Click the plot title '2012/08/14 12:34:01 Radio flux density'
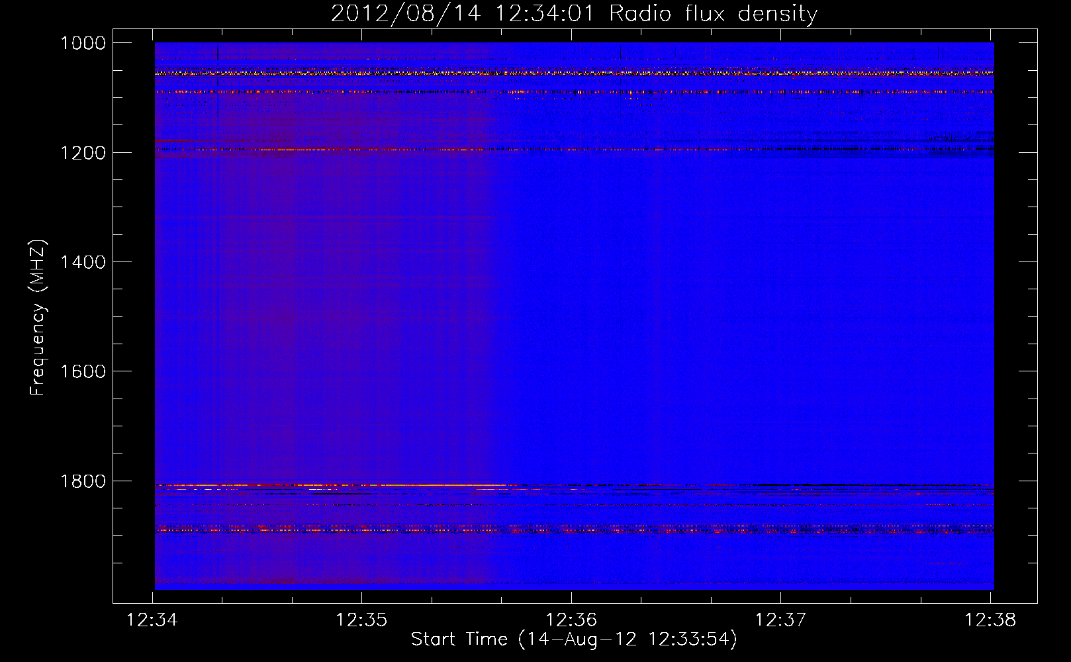The height and width of the screenshot is (662, 1071). tap(574, 14)
